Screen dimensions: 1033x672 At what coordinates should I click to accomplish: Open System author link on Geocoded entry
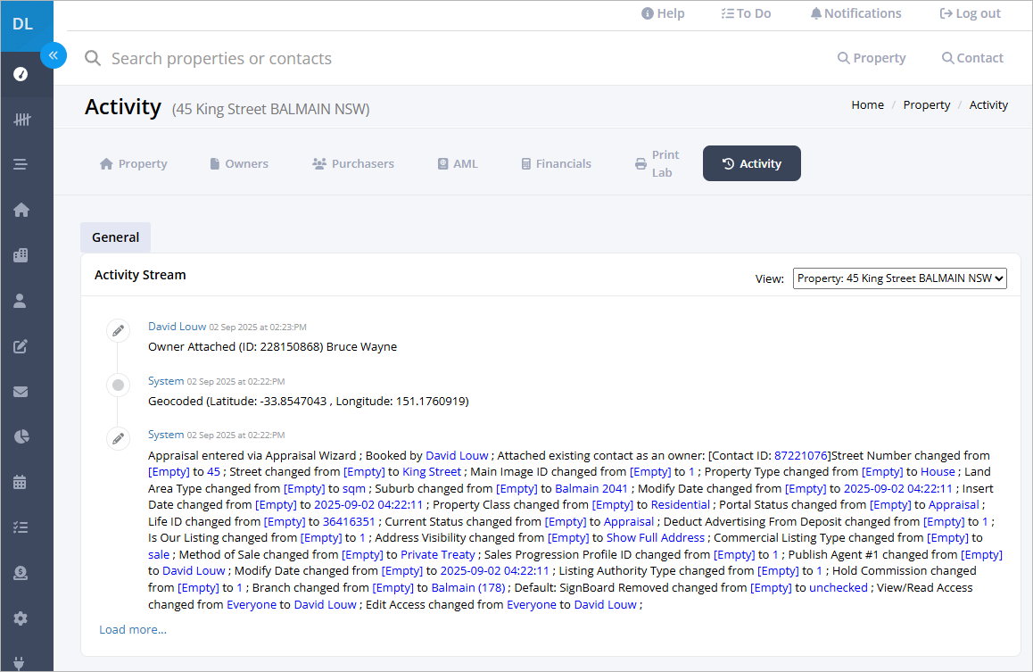click(x=166, y=381)
